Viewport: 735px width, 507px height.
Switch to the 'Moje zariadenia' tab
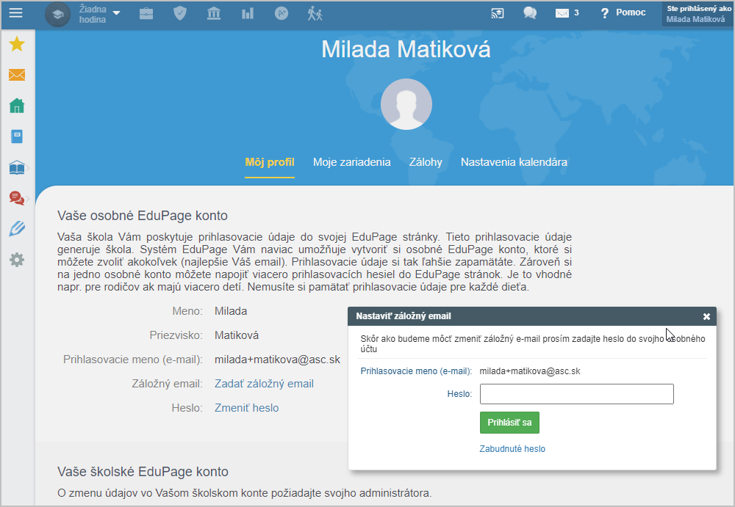[x=351, y=162]
